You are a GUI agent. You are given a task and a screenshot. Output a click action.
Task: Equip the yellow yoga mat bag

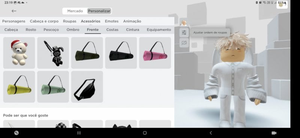click(19, 87)
